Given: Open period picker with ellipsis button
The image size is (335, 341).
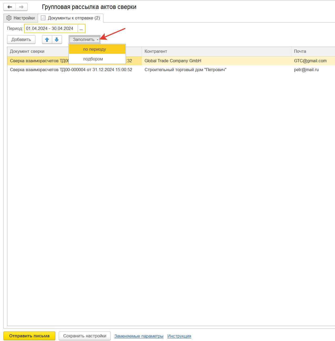Looking at the screenshot, I should [x=81, y=28].
